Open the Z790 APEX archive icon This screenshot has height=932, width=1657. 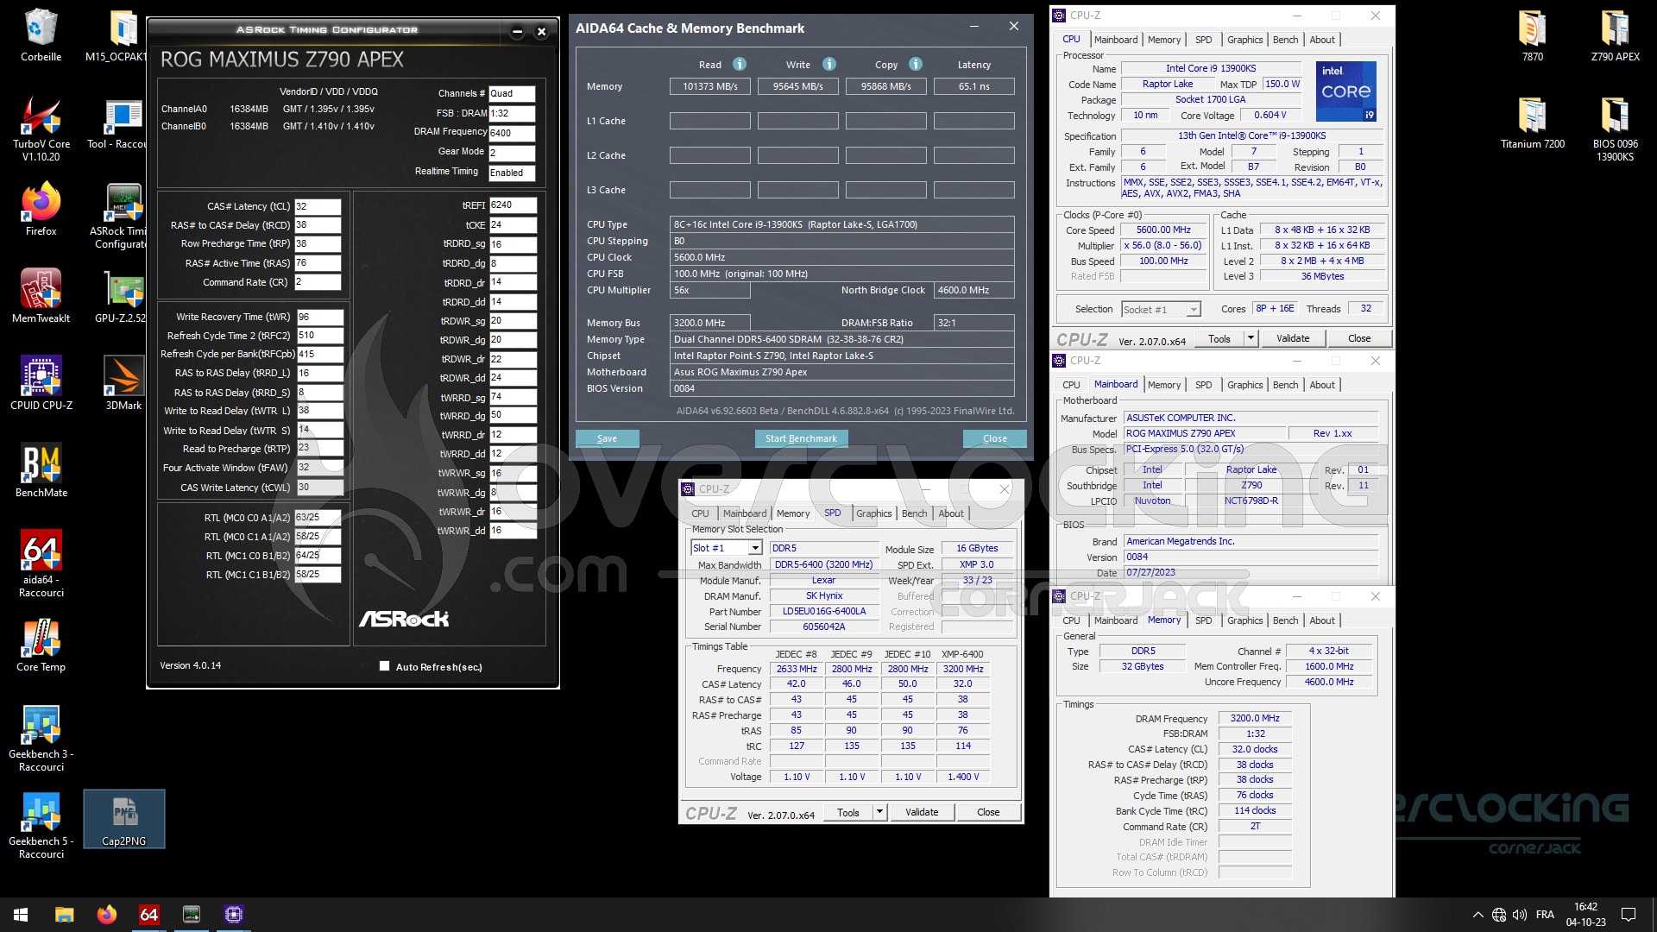tap(1615, 36)
